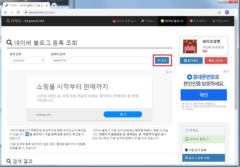240x167 pixels.
Task: Reload the page with refresh icon
Action: point(18,12)
